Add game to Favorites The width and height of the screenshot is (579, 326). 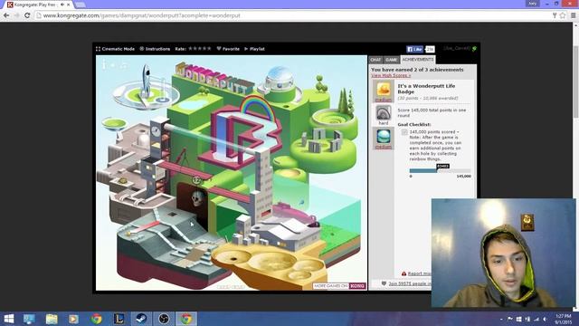click(228, 49)
